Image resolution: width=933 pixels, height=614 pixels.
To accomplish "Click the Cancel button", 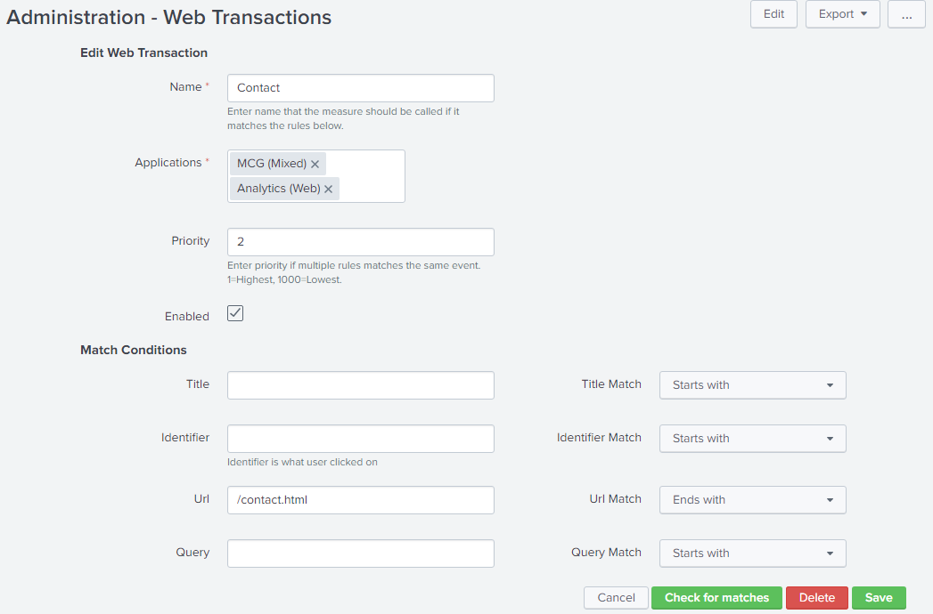I will click(x=615, y=597).
